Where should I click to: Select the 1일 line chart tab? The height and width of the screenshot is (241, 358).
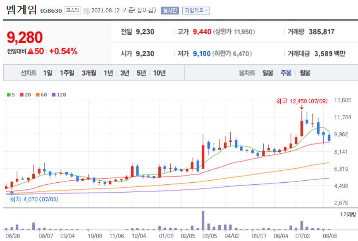(x=48, y=73)
